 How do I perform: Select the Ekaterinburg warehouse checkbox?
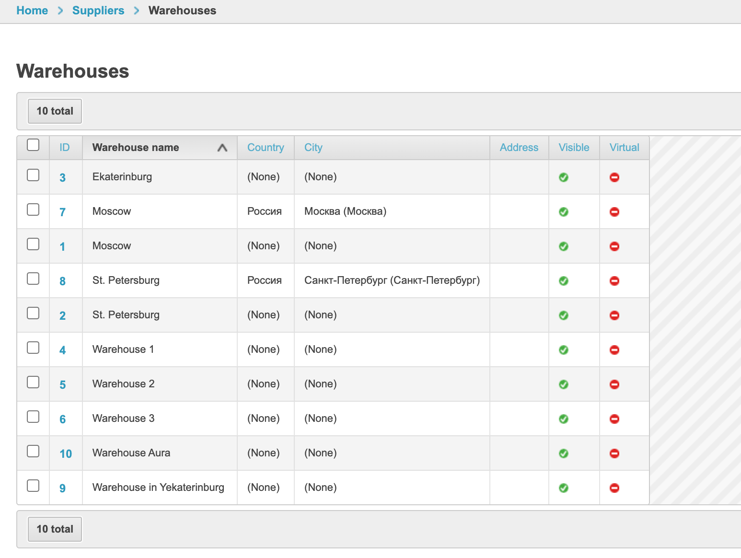pos(33,175)
